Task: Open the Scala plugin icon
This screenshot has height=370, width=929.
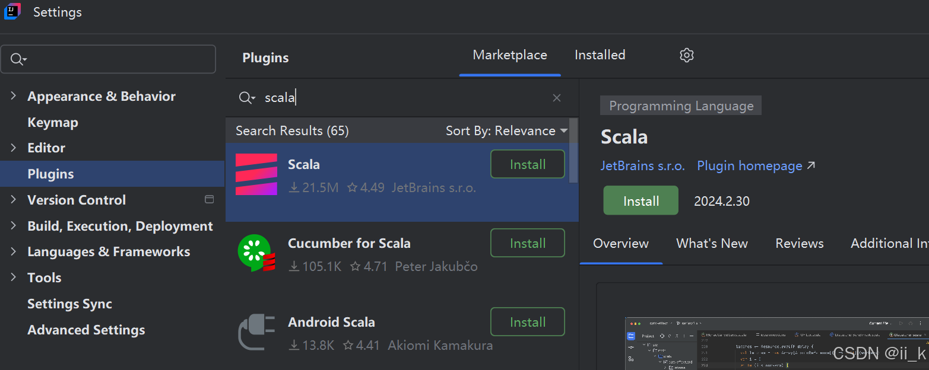Action: coord(255,174)
